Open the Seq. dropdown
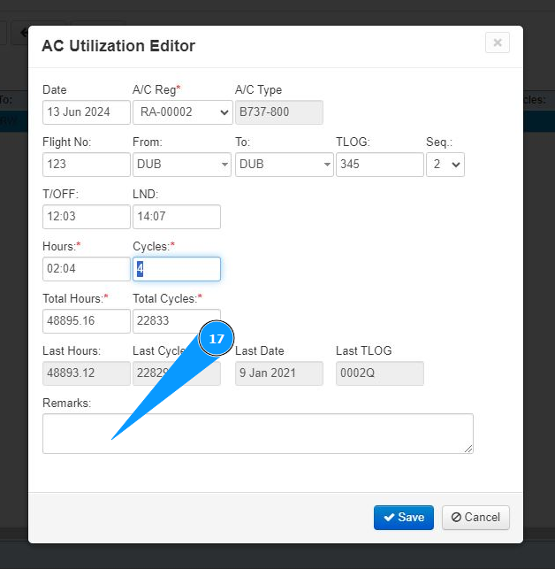Screen dimensions: 555x569 click(445, 165)
